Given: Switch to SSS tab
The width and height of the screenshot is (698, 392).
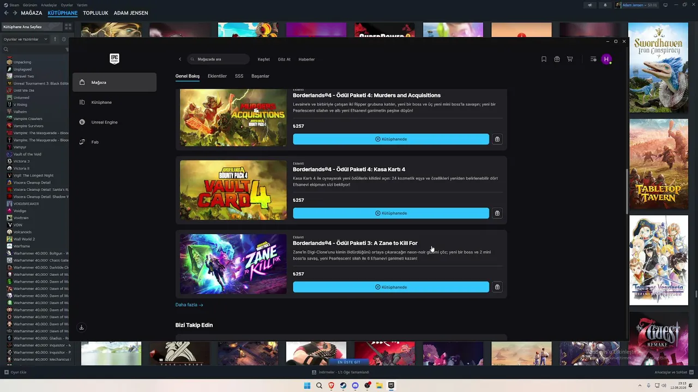Looking at the screenshot, I should [239, 76].
